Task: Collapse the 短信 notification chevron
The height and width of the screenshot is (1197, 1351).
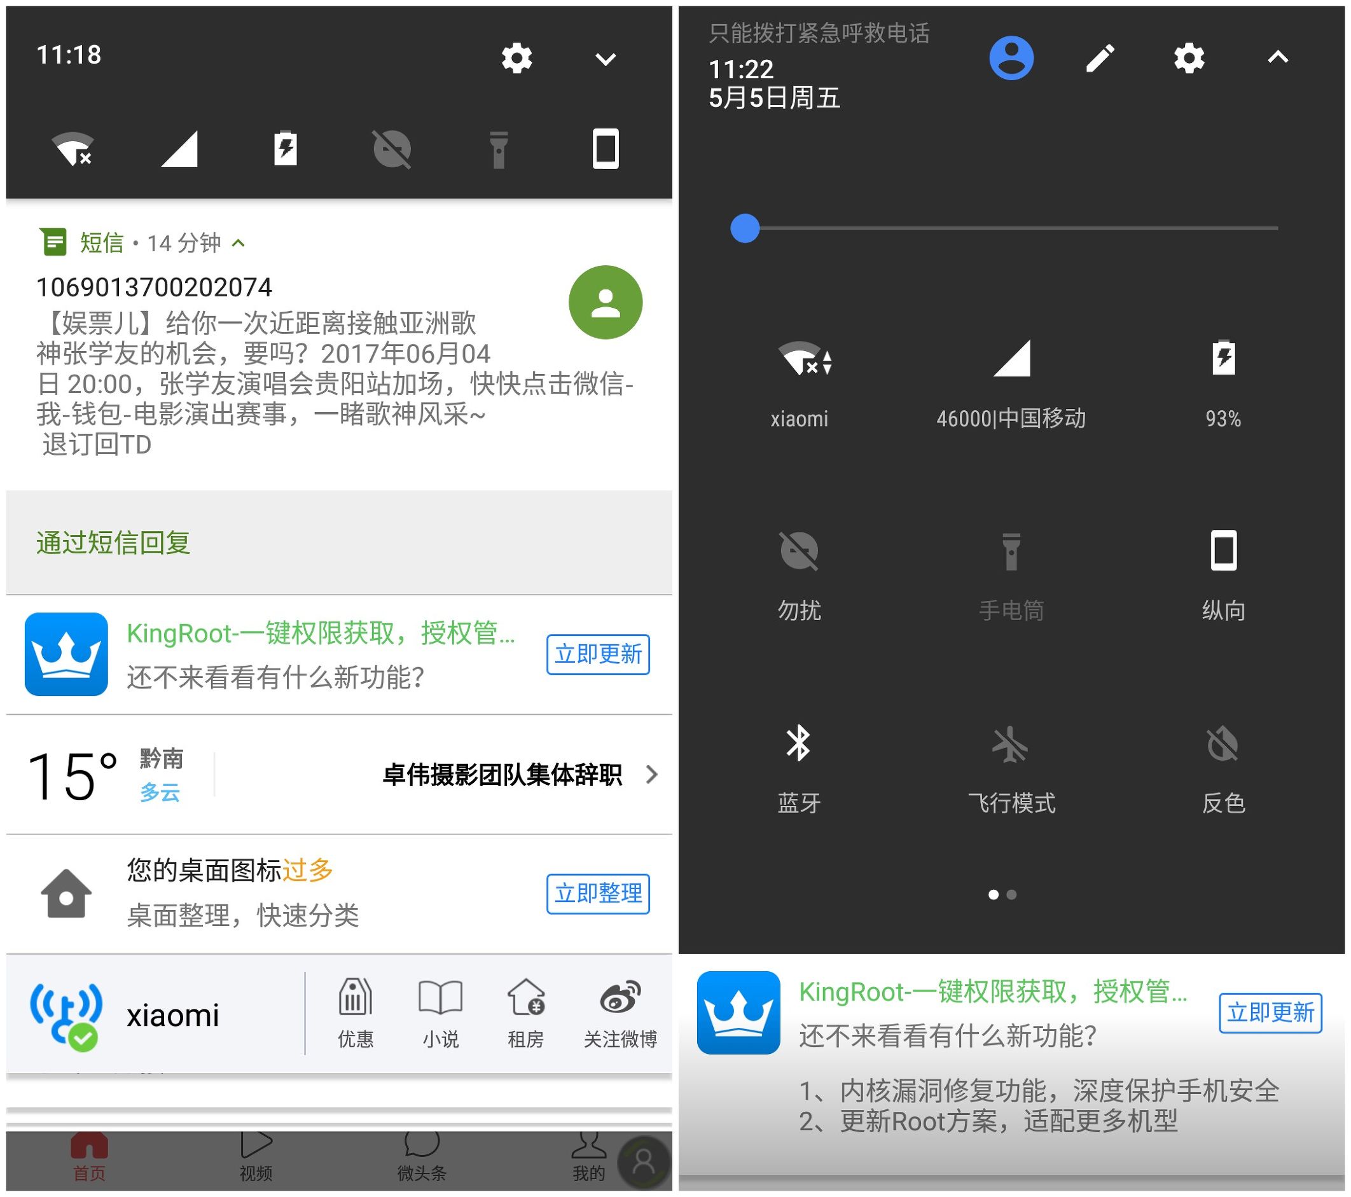Action: pyautogui.click(x=239, y=243)
